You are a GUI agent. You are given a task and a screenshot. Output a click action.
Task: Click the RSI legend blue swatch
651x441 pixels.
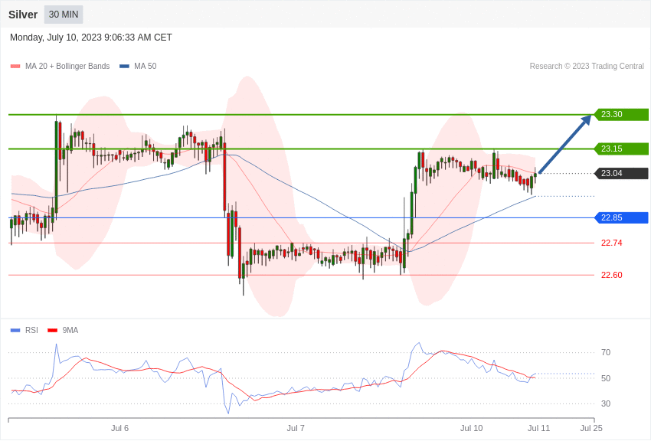point(15,331)
